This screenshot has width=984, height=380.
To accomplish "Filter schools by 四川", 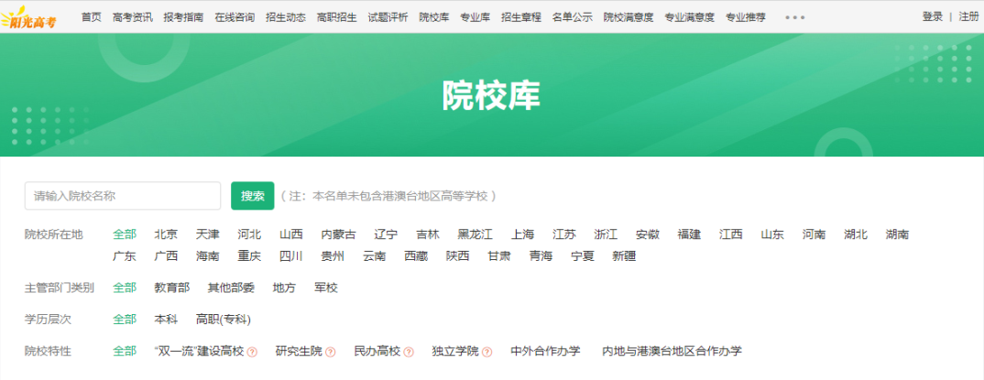I will pyautogui.click(x=291, y=255).
